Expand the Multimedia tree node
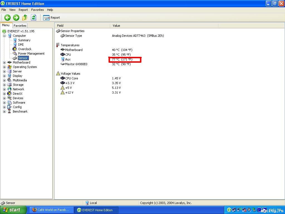285x214 pixels. (x=4, y=80)
